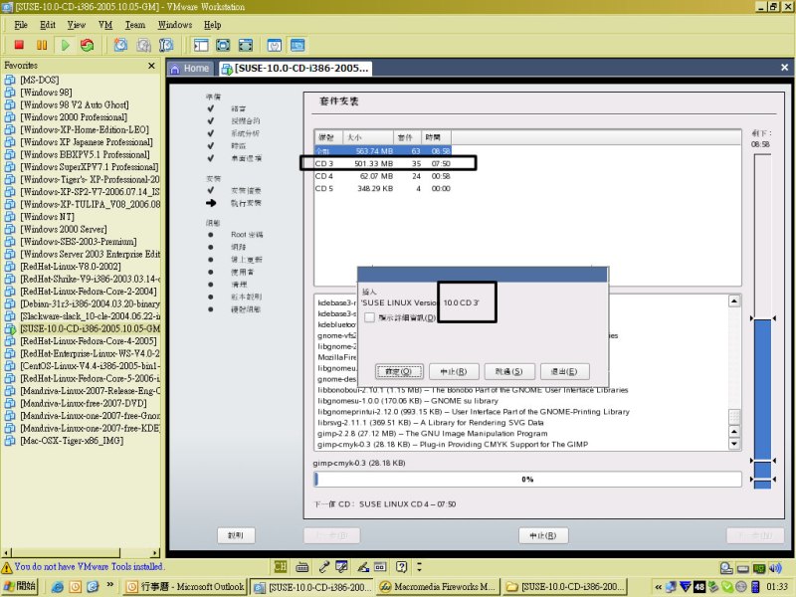Viewport: 796px width, 597px height.
Task: Take a snapshot with the snapshot icon
Action: coord(120,45)
